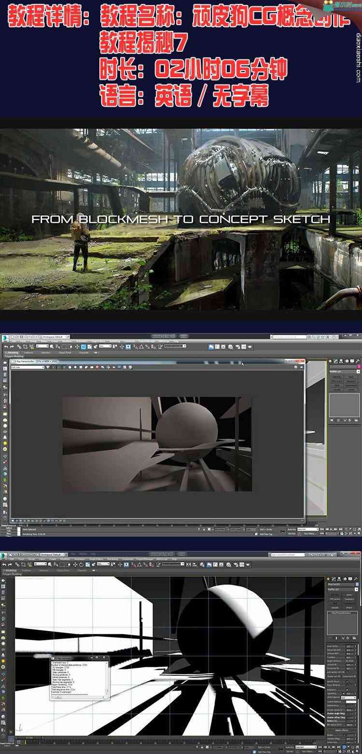The width and height of the screenshot is (362, 754).
Task: Select Scale tool in black-and-white viewport screenshot
Action: pos(87,565)
